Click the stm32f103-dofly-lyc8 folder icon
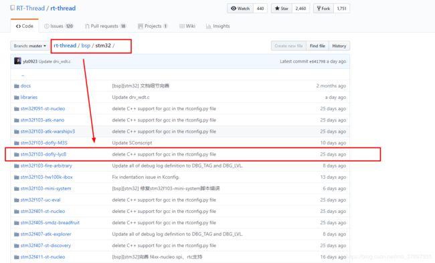 point(17,154)
